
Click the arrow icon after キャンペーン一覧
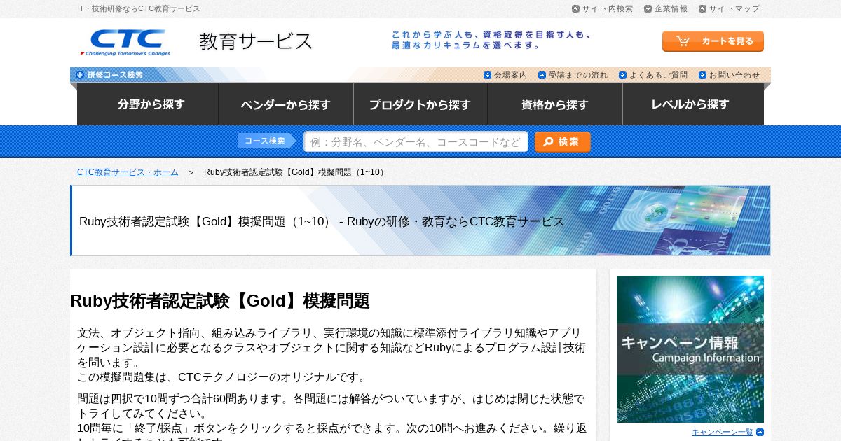click(760, 433)
